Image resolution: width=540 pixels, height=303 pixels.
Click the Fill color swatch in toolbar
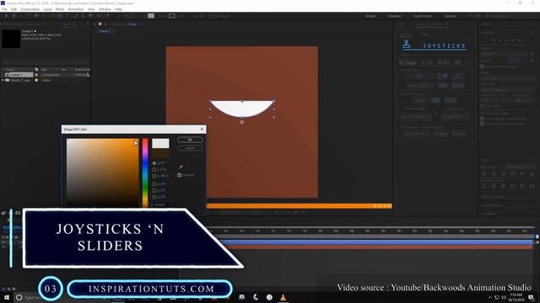coord(151,16)
